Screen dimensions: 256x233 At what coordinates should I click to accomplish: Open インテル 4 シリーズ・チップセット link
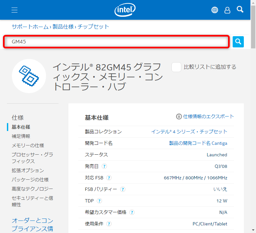tap(189, 132)
